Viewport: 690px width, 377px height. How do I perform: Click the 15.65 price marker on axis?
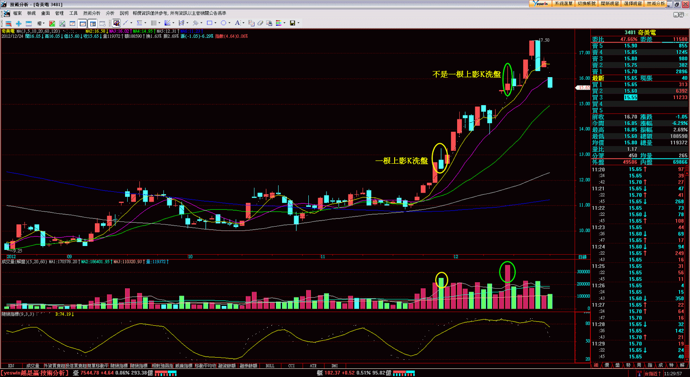[x=583, y=87]
